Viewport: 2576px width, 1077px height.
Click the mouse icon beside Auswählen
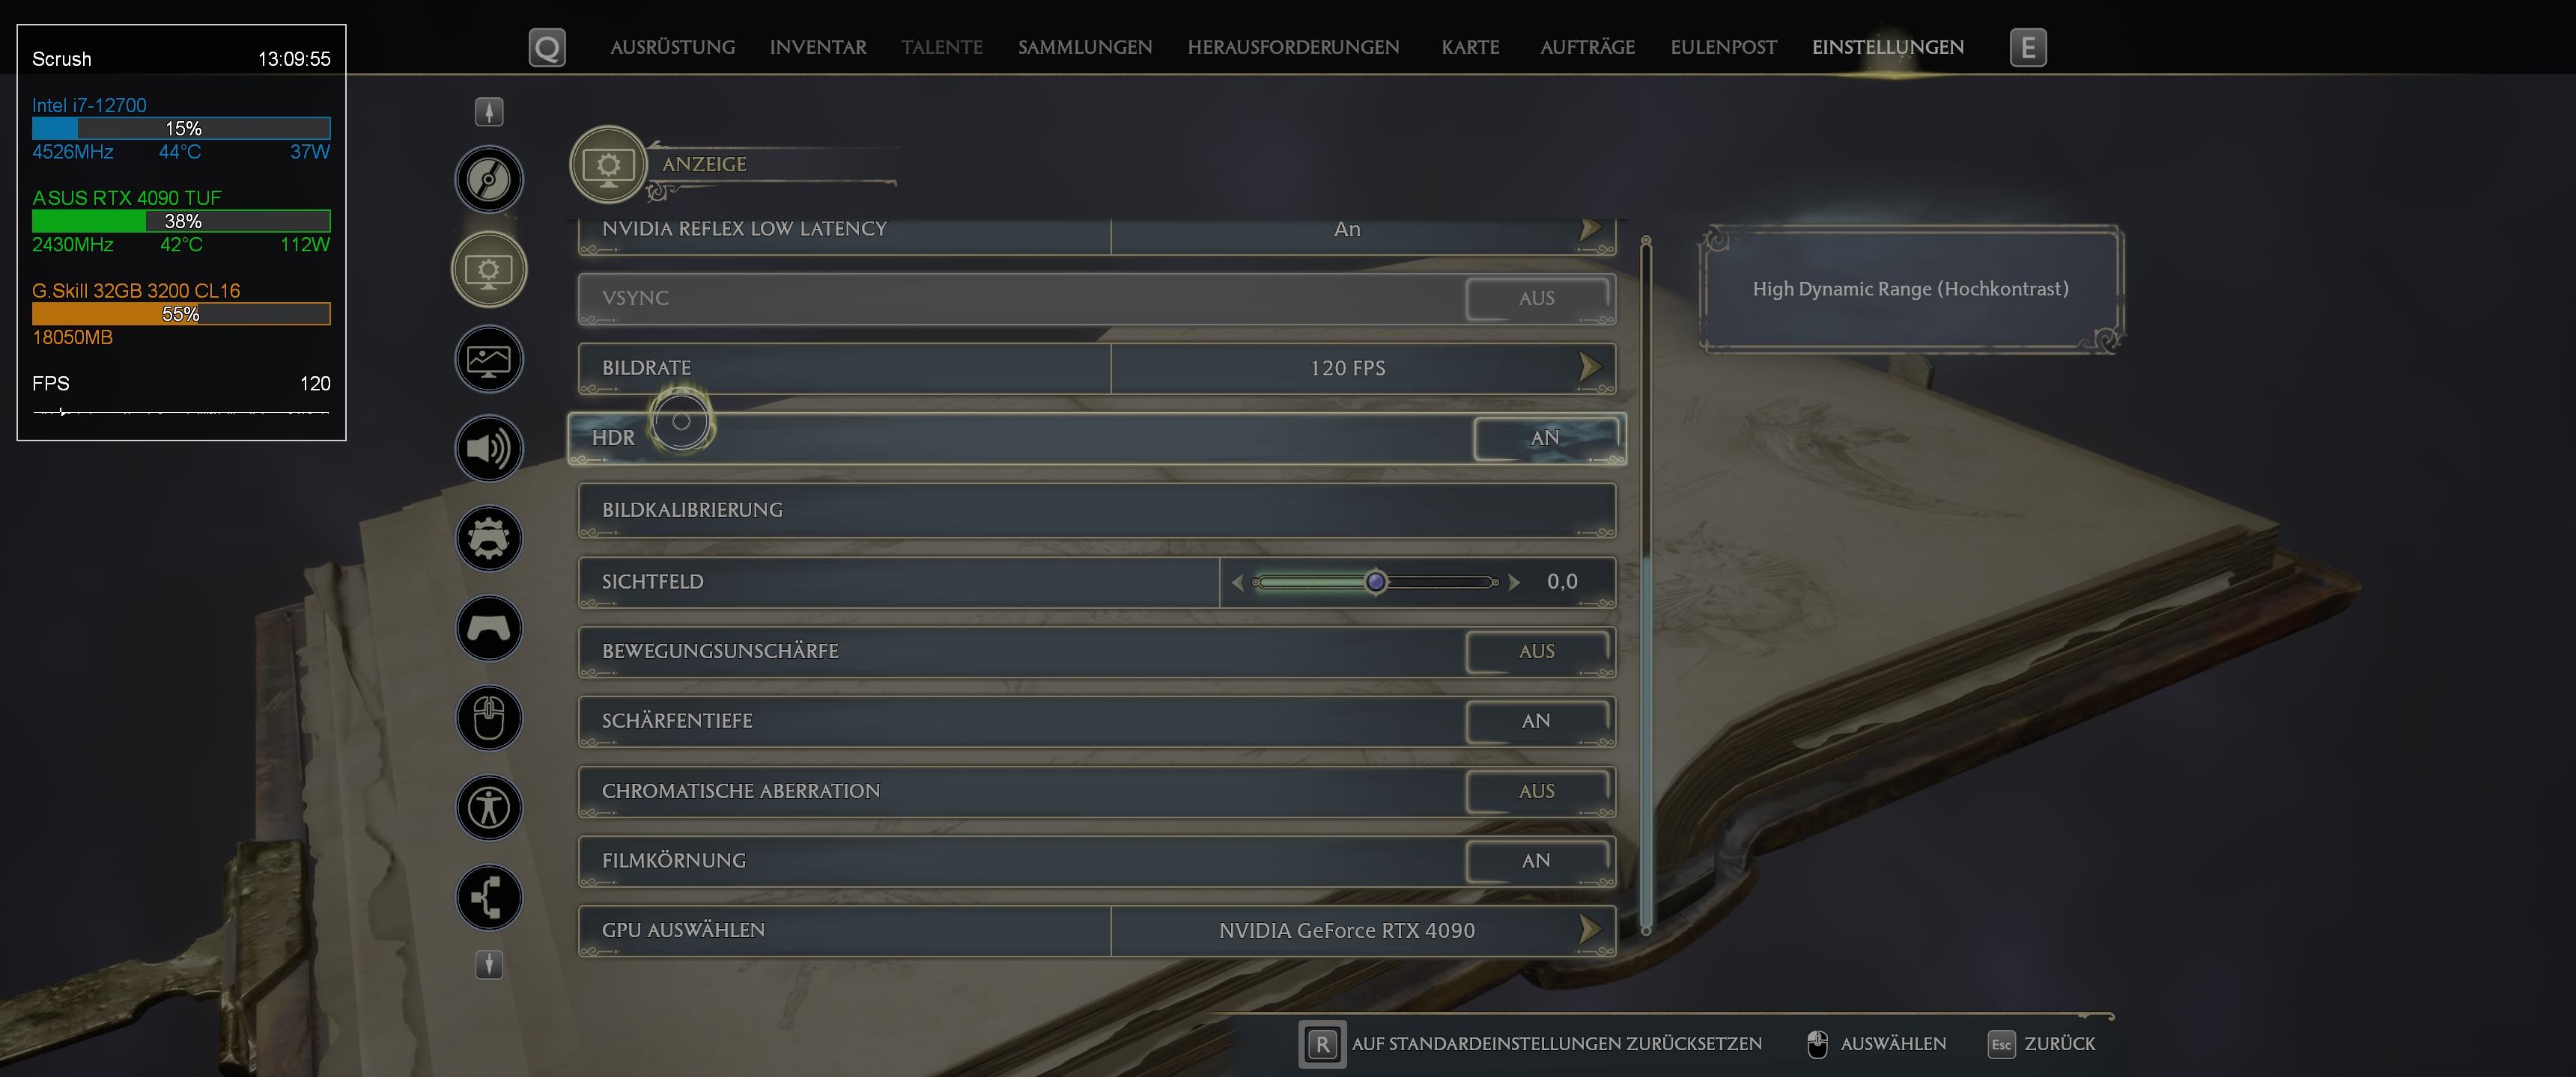click(x=1817, y=1044)
